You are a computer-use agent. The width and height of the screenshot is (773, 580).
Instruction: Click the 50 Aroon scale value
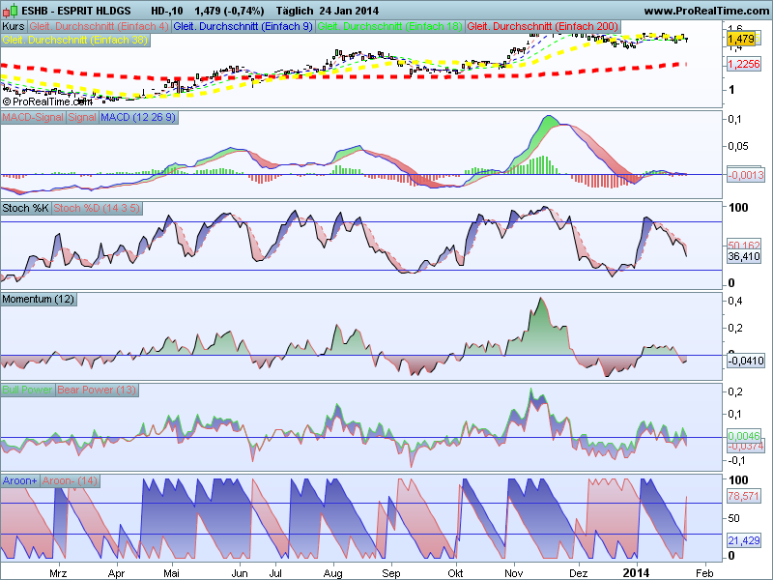click(734, 518)
